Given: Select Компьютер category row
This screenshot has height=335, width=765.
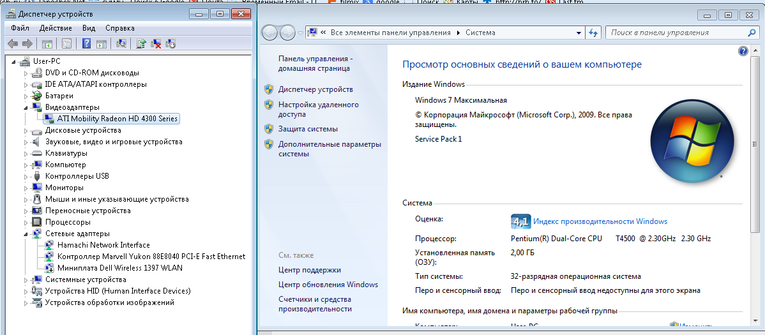Looking at the screenshot, I should (x=65, y=165).
